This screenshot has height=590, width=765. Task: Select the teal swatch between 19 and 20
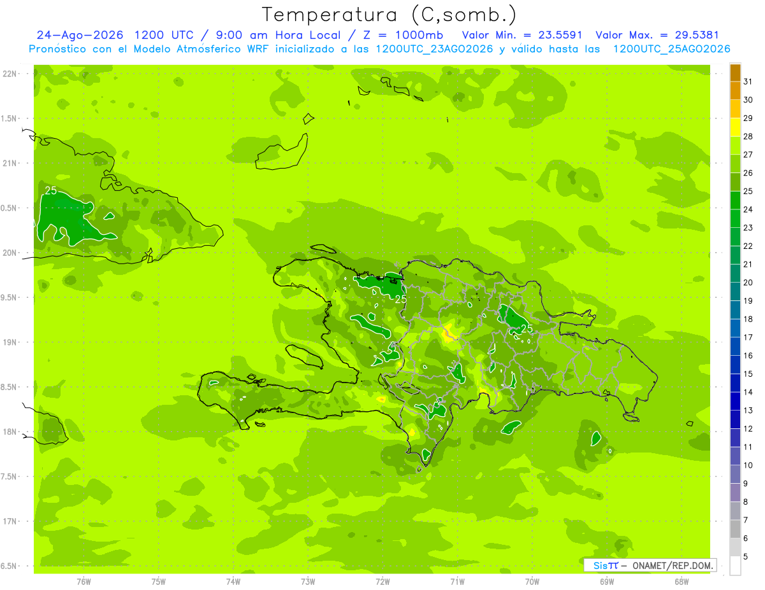tap(735, 291)
